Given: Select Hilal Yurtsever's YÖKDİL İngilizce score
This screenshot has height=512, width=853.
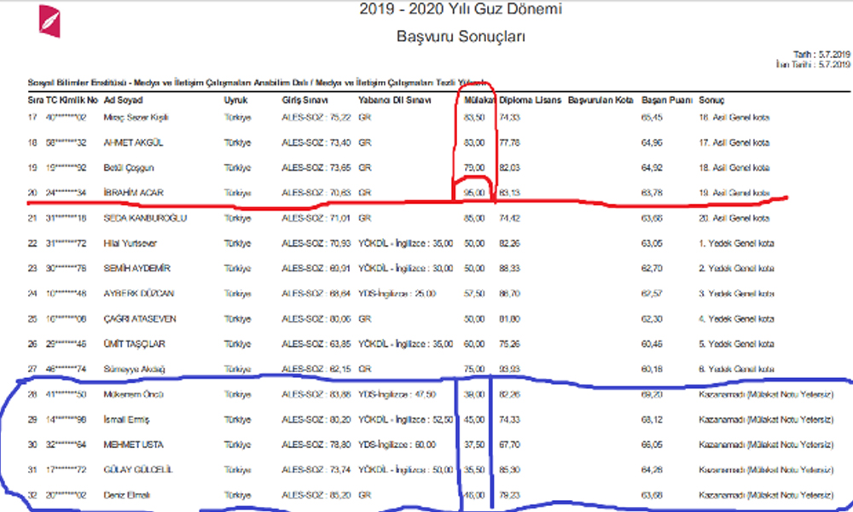Looking at the screenshot, I should pos(405,243).
